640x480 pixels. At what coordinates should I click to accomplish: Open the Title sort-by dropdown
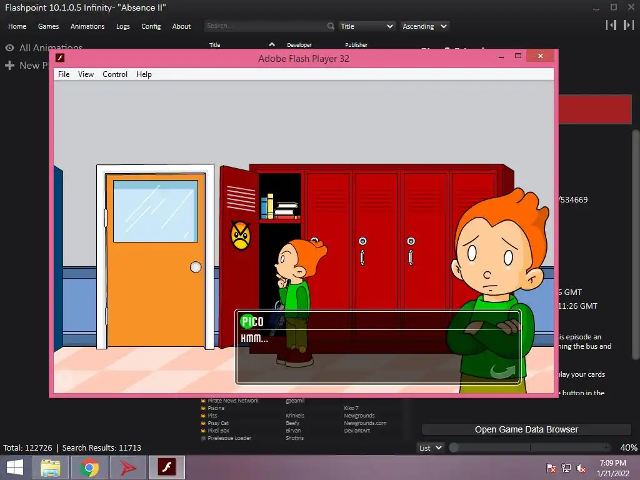(x=366, y=26)
